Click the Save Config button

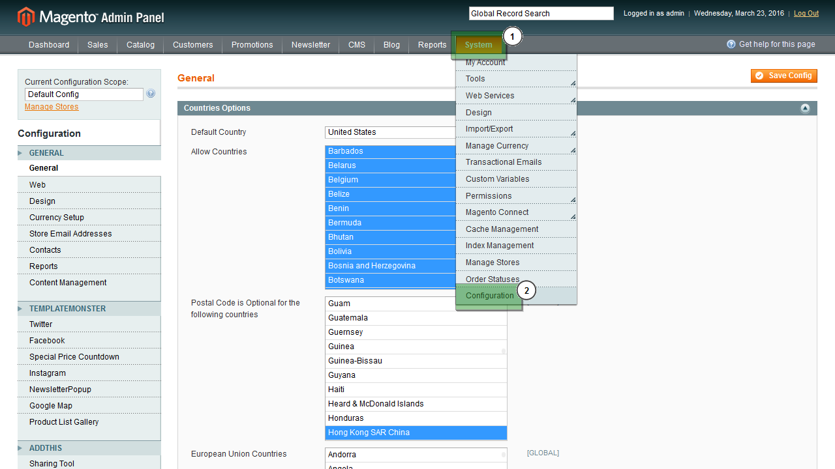(783, 76)
